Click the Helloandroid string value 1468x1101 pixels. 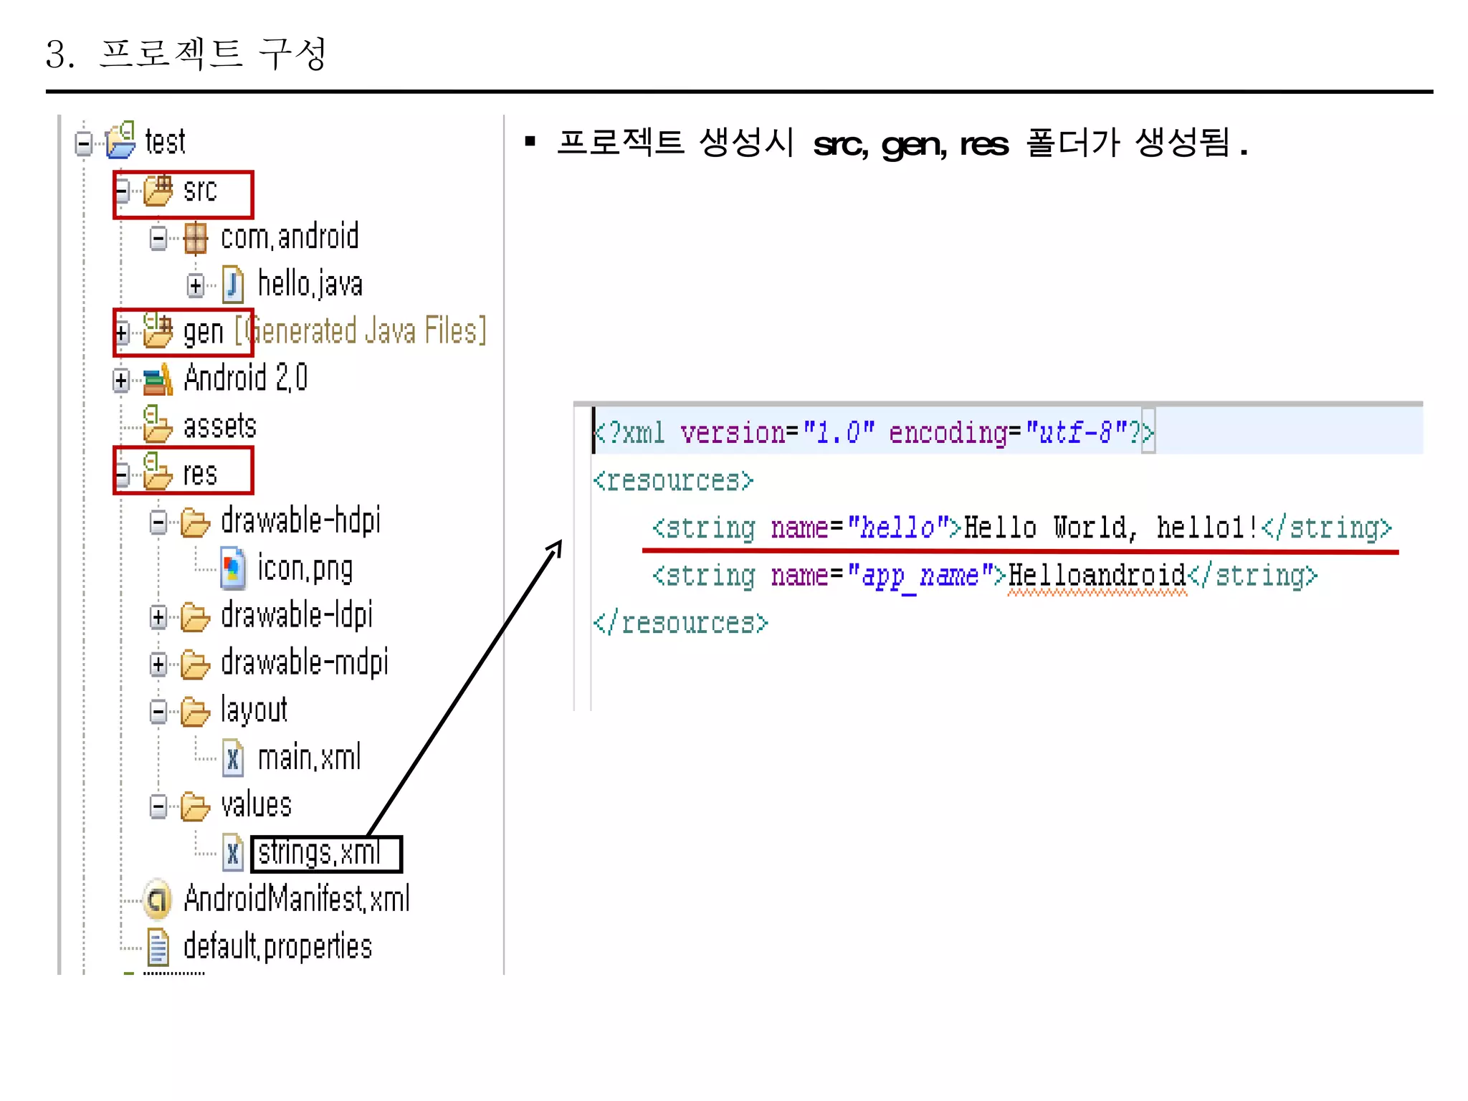tap(1097, 576)
